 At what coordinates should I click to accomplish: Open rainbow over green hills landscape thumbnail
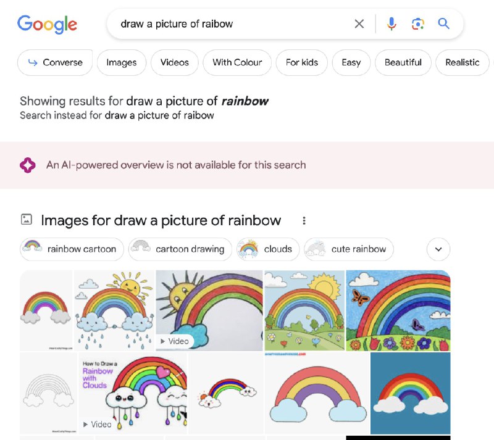tap(304, 310)
